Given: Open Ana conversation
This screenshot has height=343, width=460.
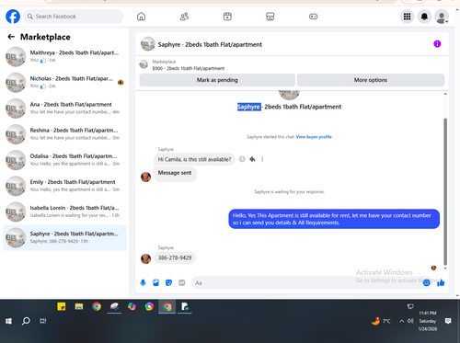Looking at the screenshot, I should click(x=64, y=109).
